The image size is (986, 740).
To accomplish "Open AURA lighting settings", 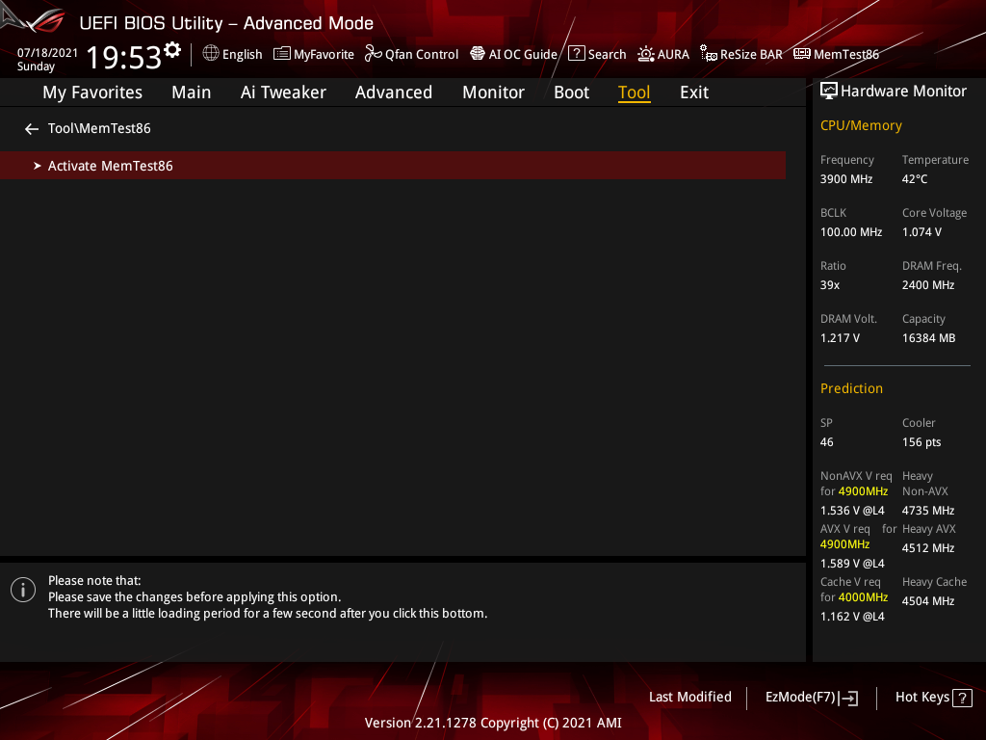I will pos(663,54).
